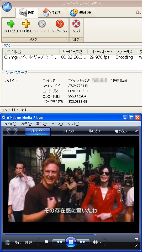
Task: Click the encode progress 2953 / 2954
Action: 77,96
